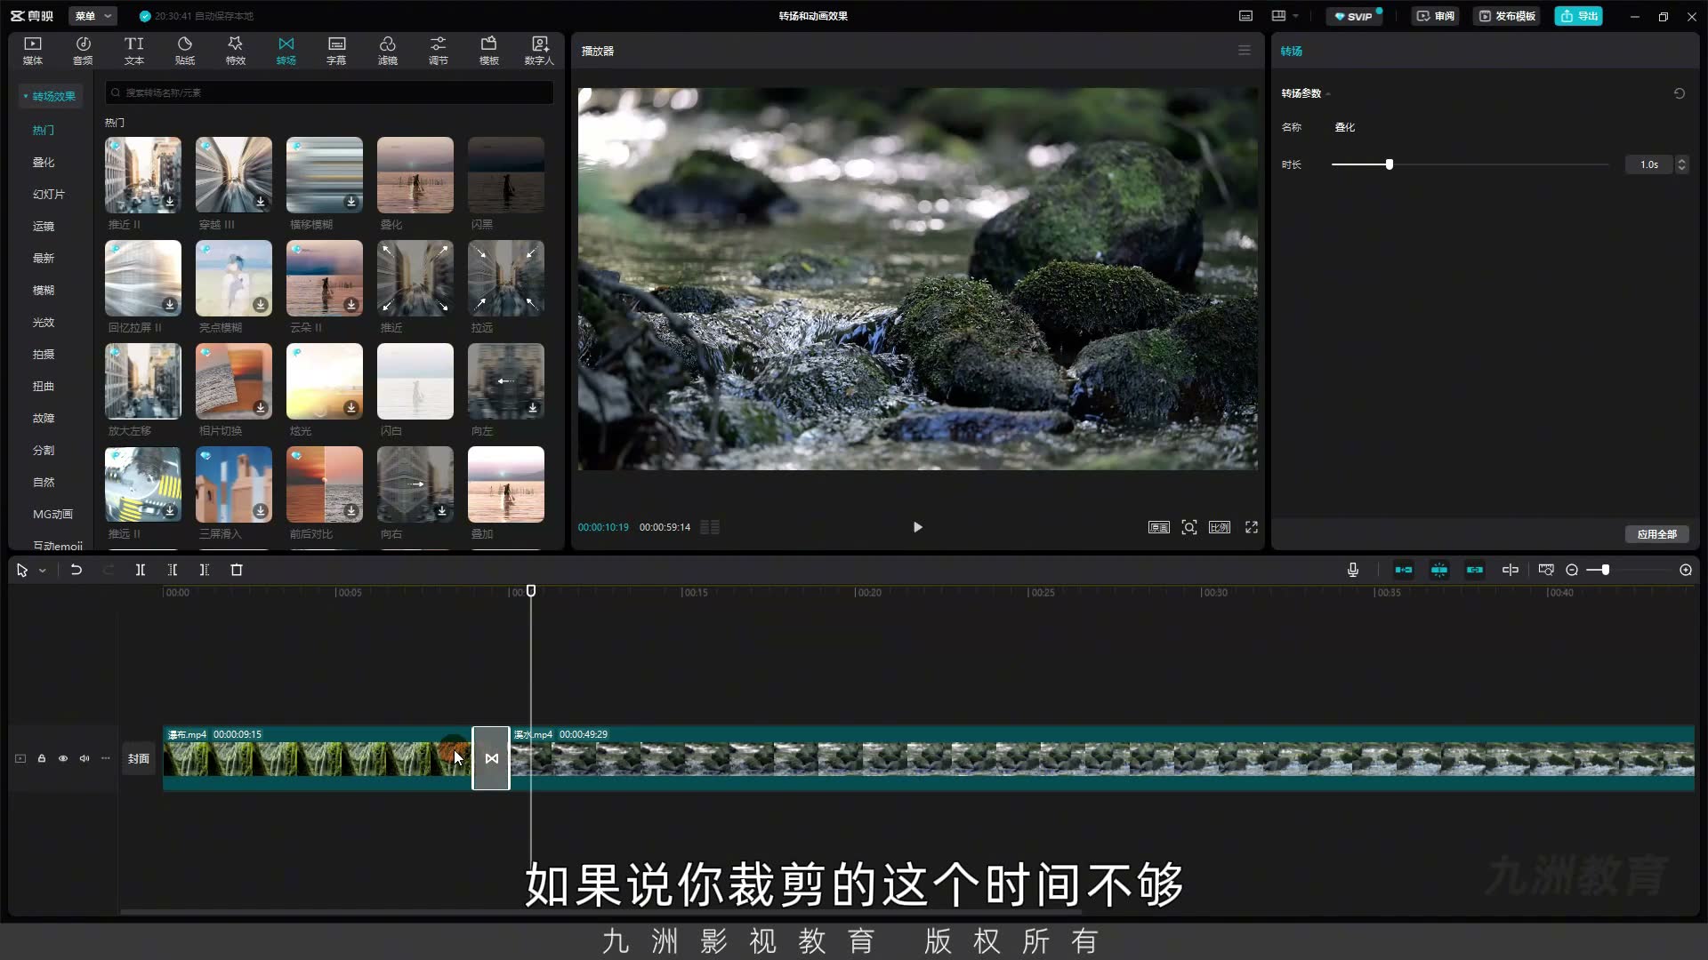Toggle track visibility eye icon
The height and width of the screenshot is (960, 1708).
[63, 758]
